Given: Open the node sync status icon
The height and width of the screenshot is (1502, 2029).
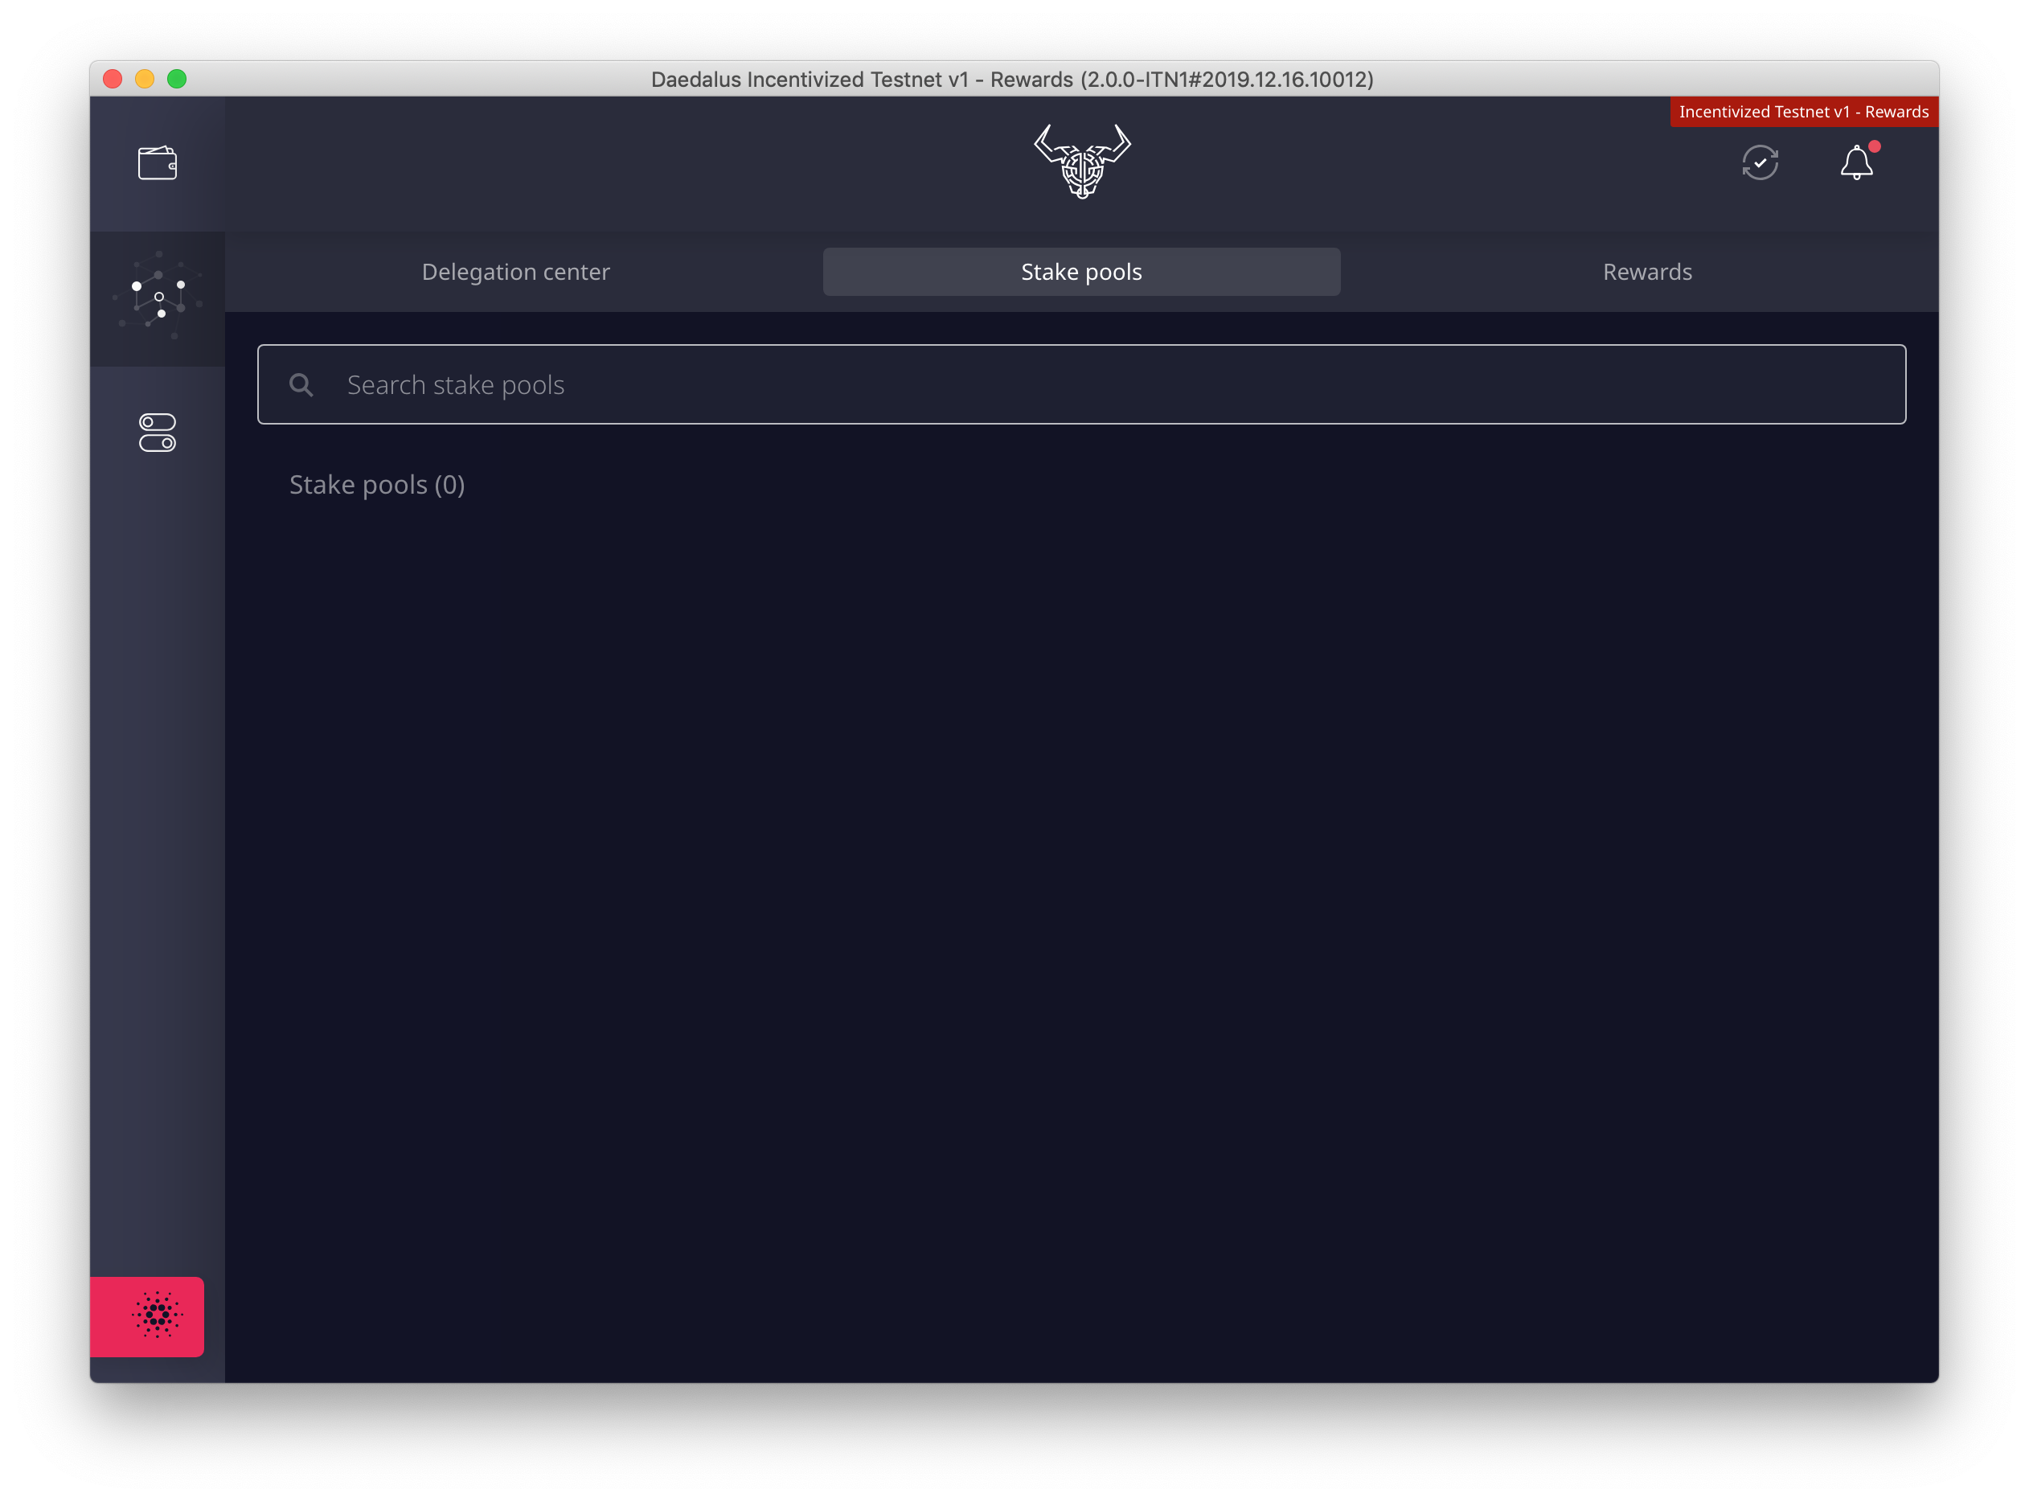Looking at the screenshot, I should click(x=1760, y=162).
